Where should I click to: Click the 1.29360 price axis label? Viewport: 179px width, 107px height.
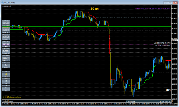tap(174, 8)
